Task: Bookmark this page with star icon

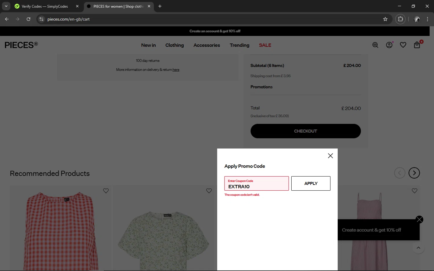Action: [x=385, y=19]
